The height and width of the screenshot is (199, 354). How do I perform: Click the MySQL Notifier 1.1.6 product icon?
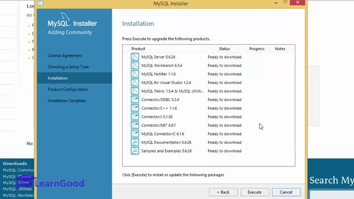pos(135,74)
